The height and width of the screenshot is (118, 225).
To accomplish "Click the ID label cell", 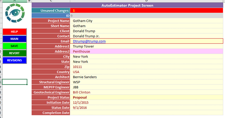I will click(x=51, y=16).
